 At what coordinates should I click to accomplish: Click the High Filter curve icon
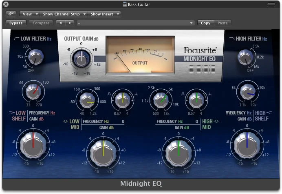(231, 39)
